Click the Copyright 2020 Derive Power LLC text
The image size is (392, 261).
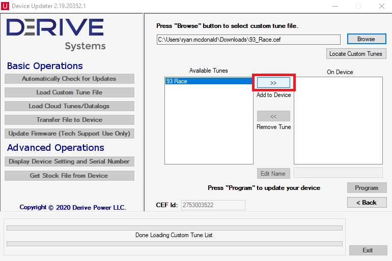73,207
